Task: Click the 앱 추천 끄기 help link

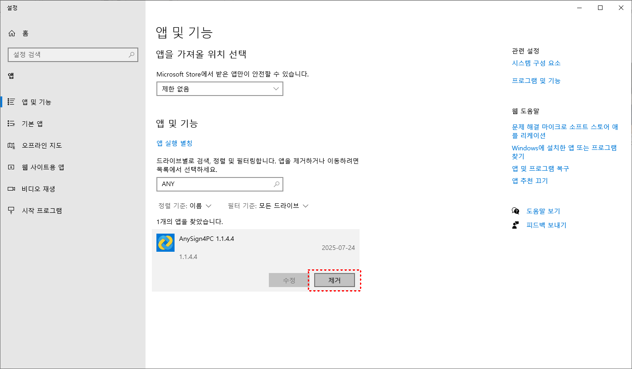Action: pos(530,180)
